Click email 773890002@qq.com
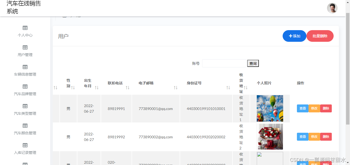 coord(156,137)
